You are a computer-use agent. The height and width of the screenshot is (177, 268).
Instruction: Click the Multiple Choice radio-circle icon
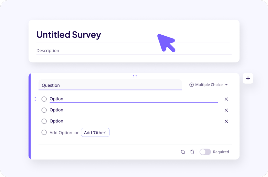[x=192, y=85]
